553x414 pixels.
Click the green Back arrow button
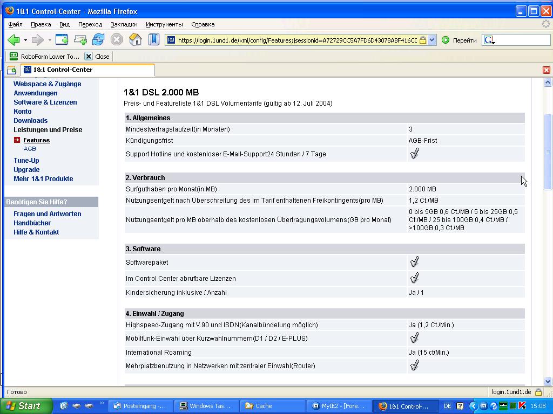(14, 40)
